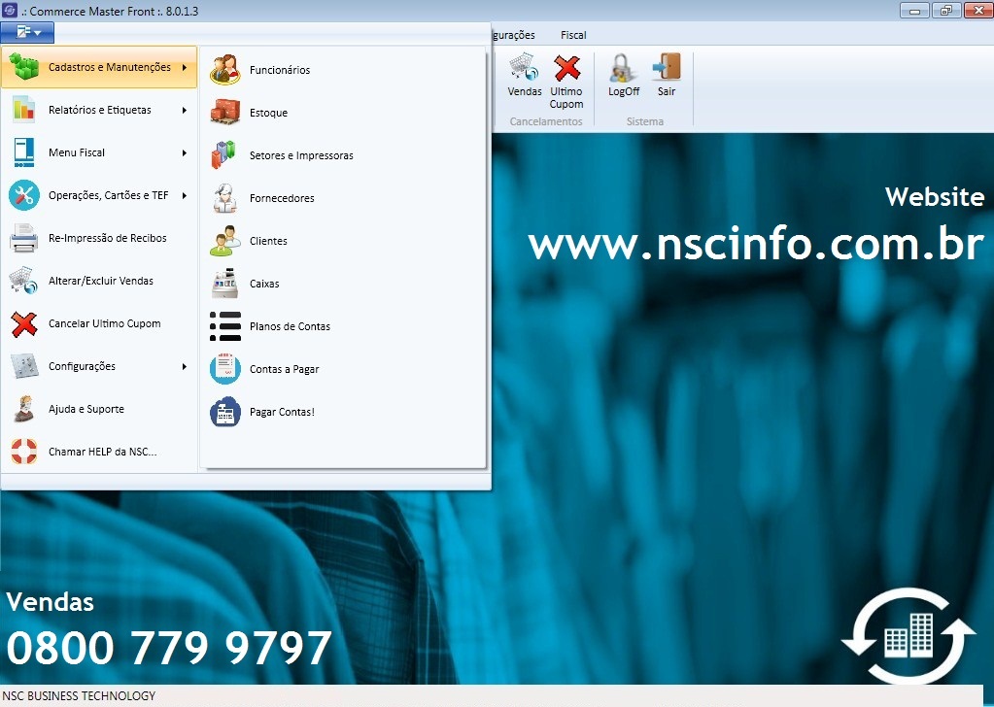Click the www.nscinfo.com.br website text
The height and width of the screenshot is (707, 994).
pos(756,244)
